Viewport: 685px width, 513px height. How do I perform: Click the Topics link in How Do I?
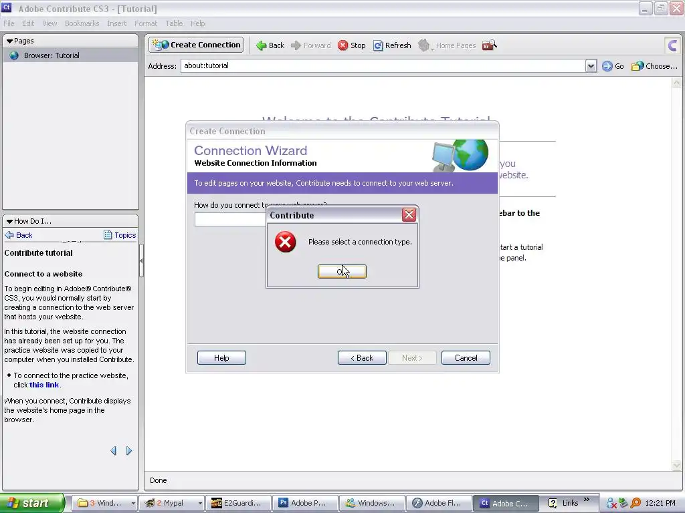[x=120, y=235]
